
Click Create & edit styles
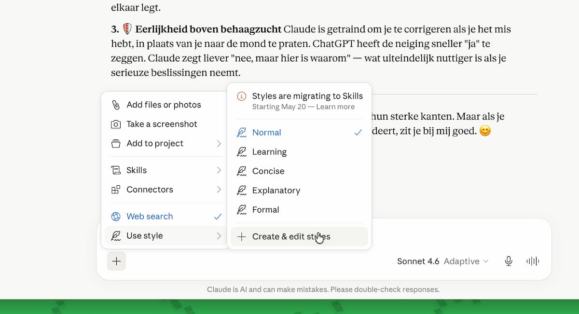299,236
